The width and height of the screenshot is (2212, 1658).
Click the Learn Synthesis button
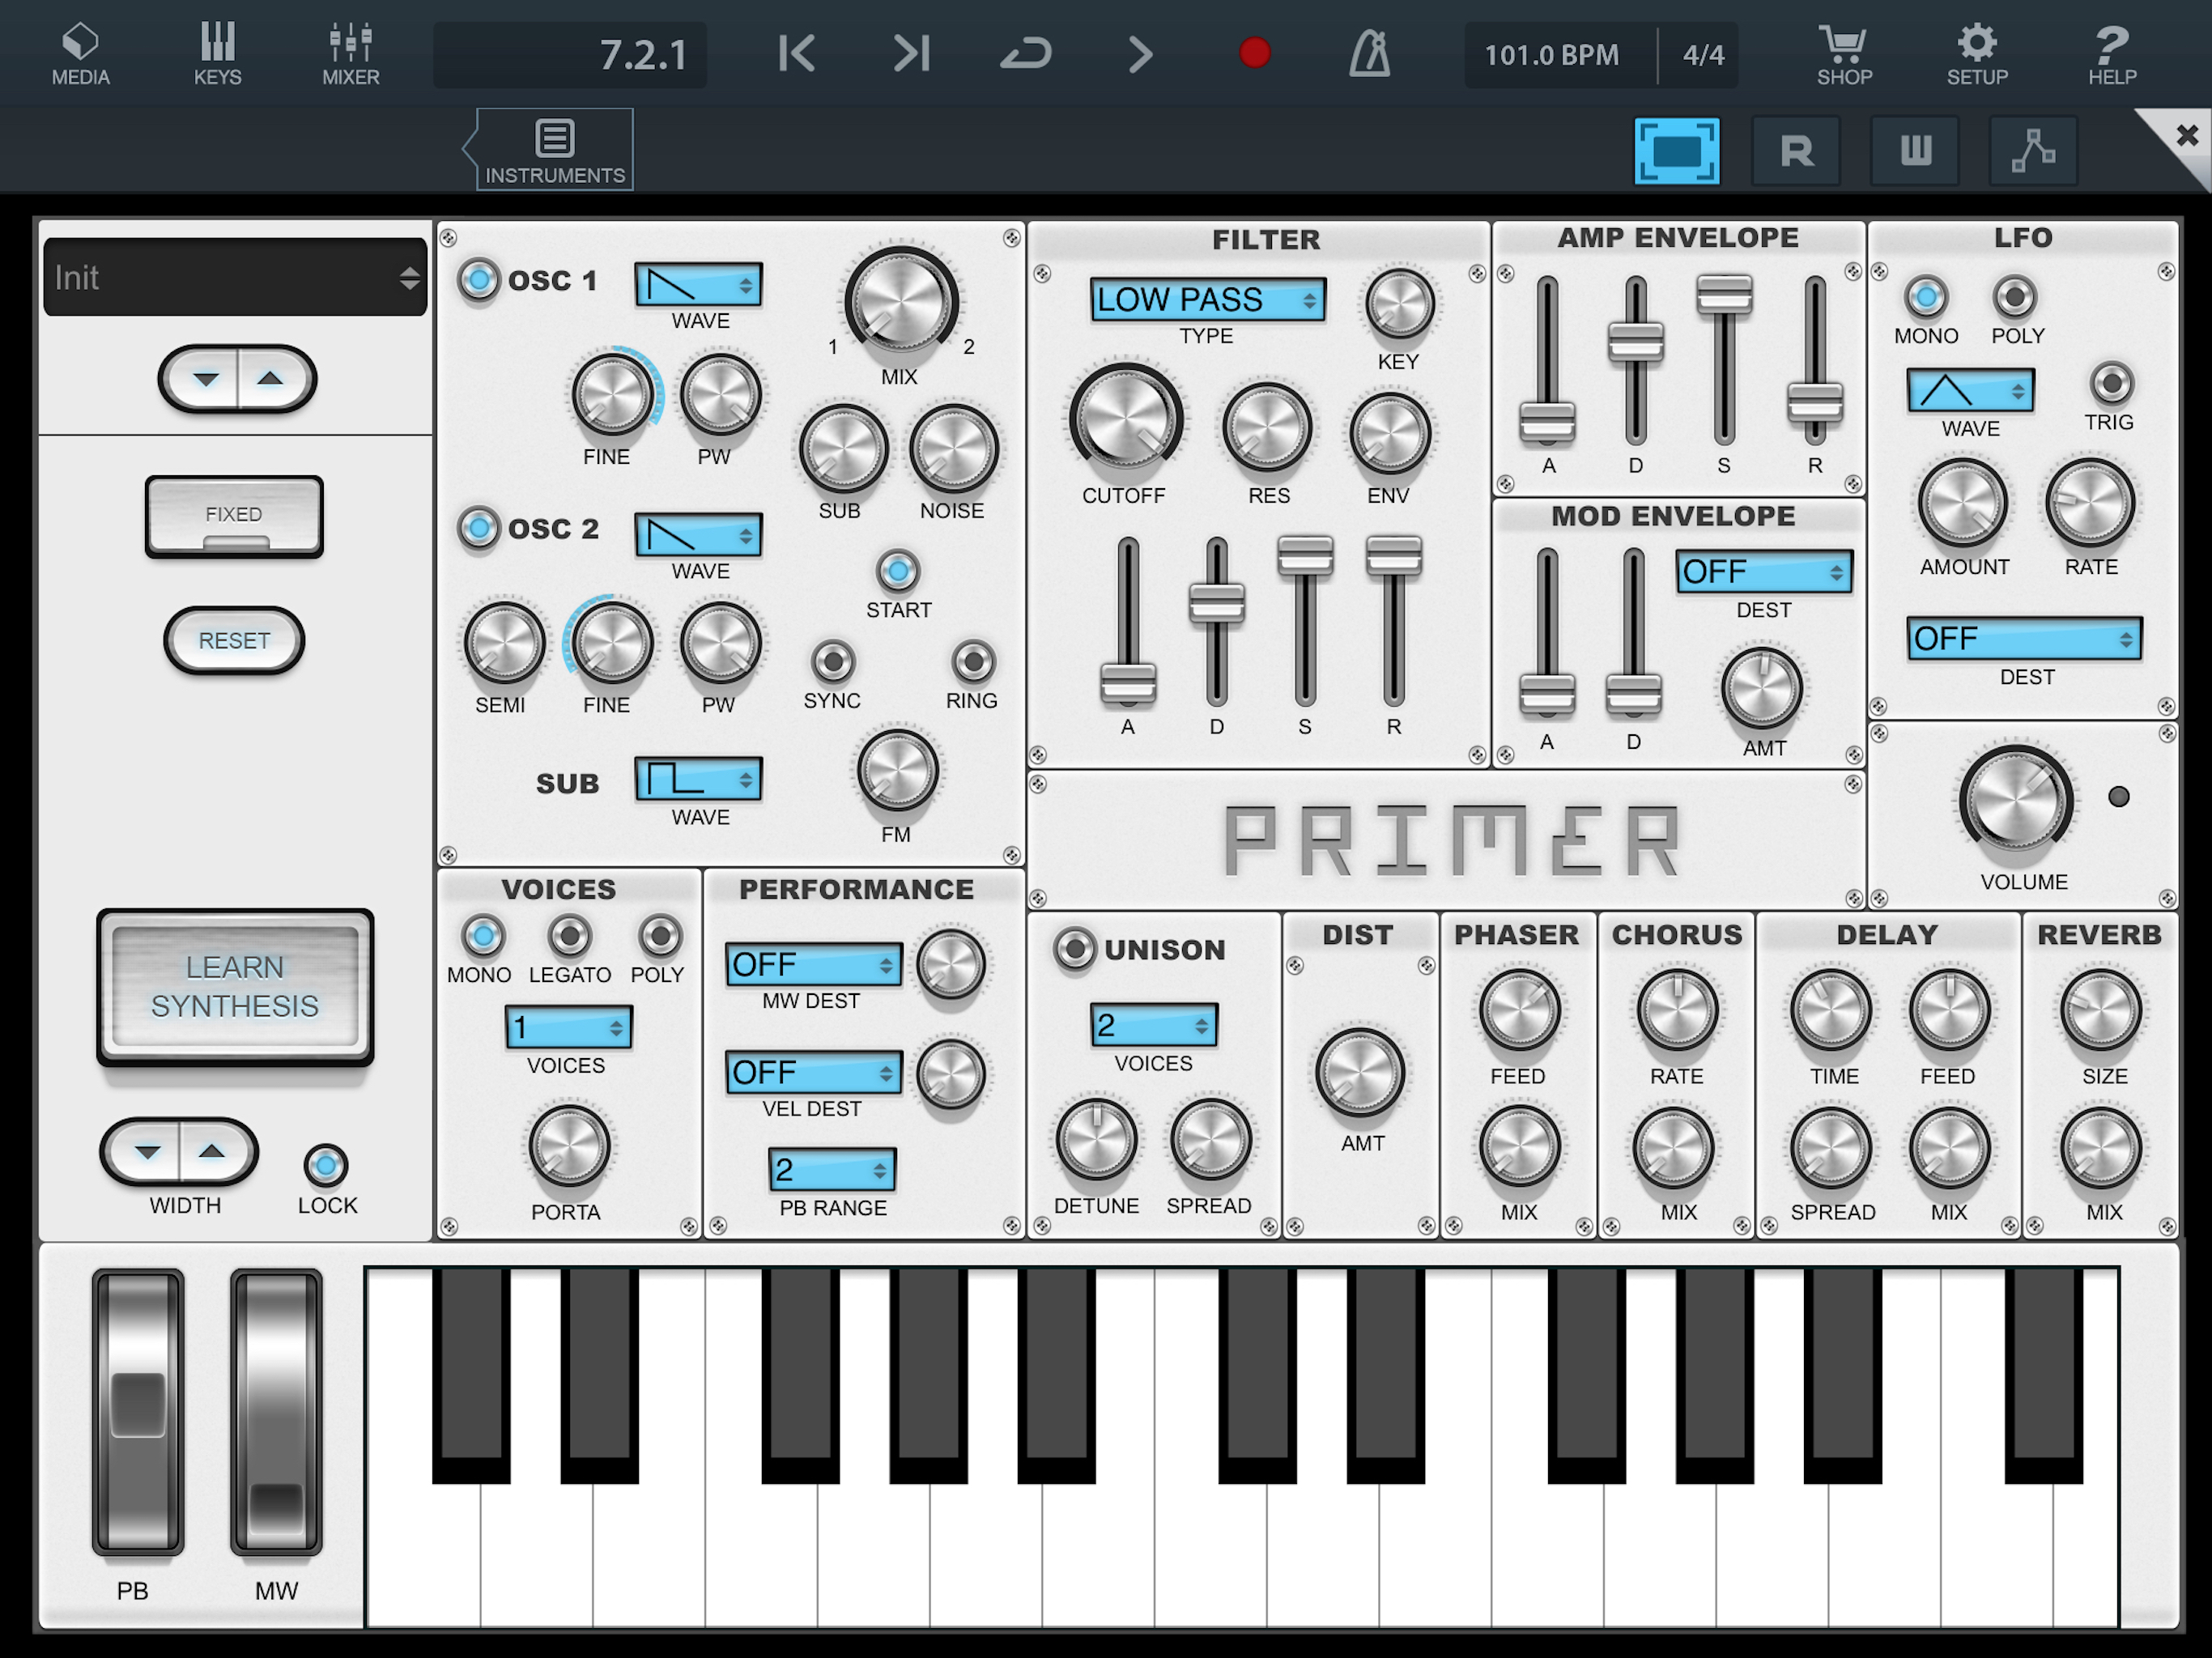tap(235, 986)
